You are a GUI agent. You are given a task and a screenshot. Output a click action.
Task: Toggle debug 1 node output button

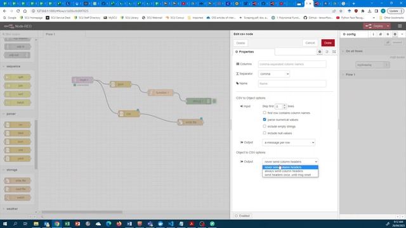[214, 101]
